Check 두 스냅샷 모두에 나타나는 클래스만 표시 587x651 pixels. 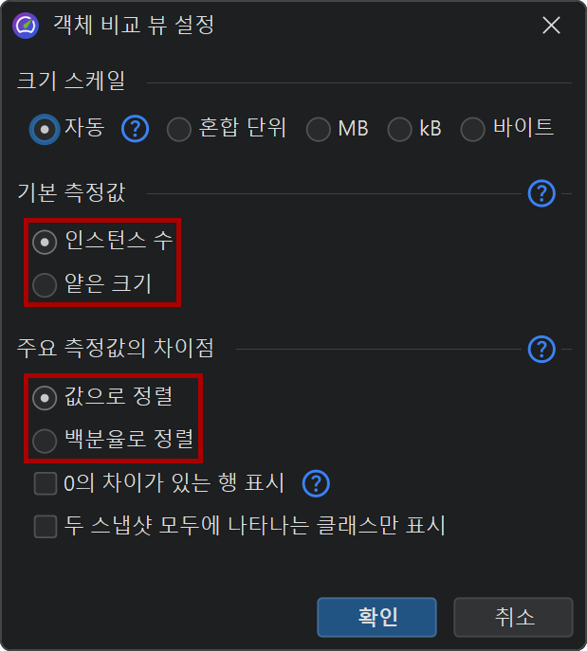pyautogui.click(x=46, y=526)
